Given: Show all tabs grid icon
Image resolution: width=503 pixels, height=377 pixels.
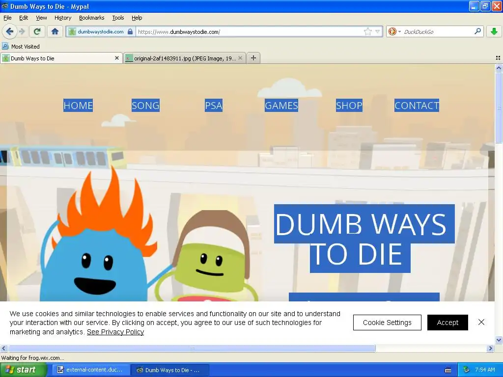Looking at the screenshot, I should [498, 58].
